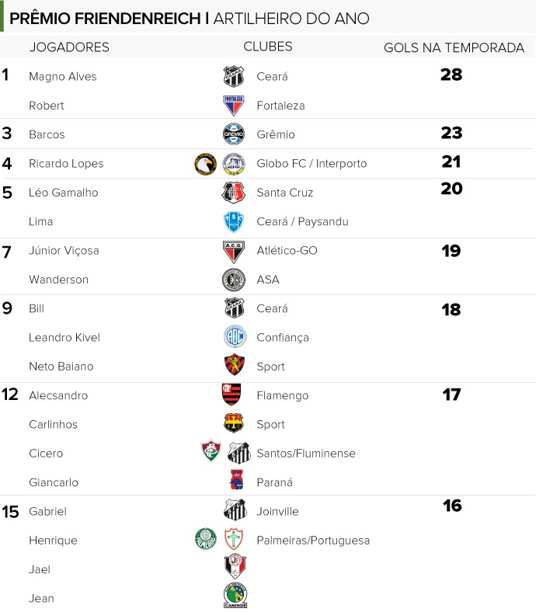This screenshot has height=612, width=536.
Task: Click the 28 goals total
Action: tap(451, 75)
